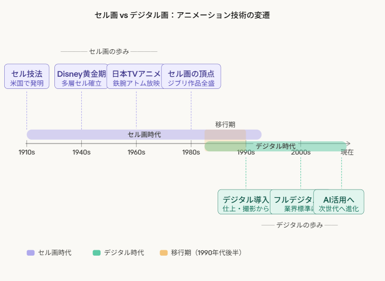The width and height of the screenshot is (385, 281).
Task: Click the 移行期 label above the overlap
Action: click(x=225, y=124)
